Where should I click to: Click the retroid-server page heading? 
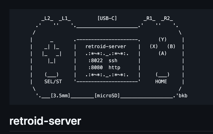point(45,121)
